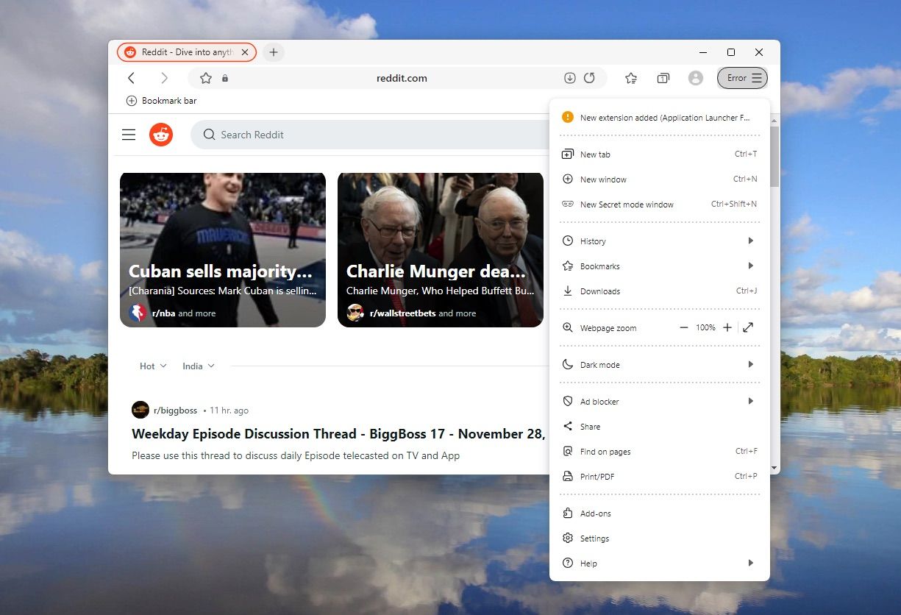
Task: Expand the Hot sorting dropdown
Action: [152, 366]
